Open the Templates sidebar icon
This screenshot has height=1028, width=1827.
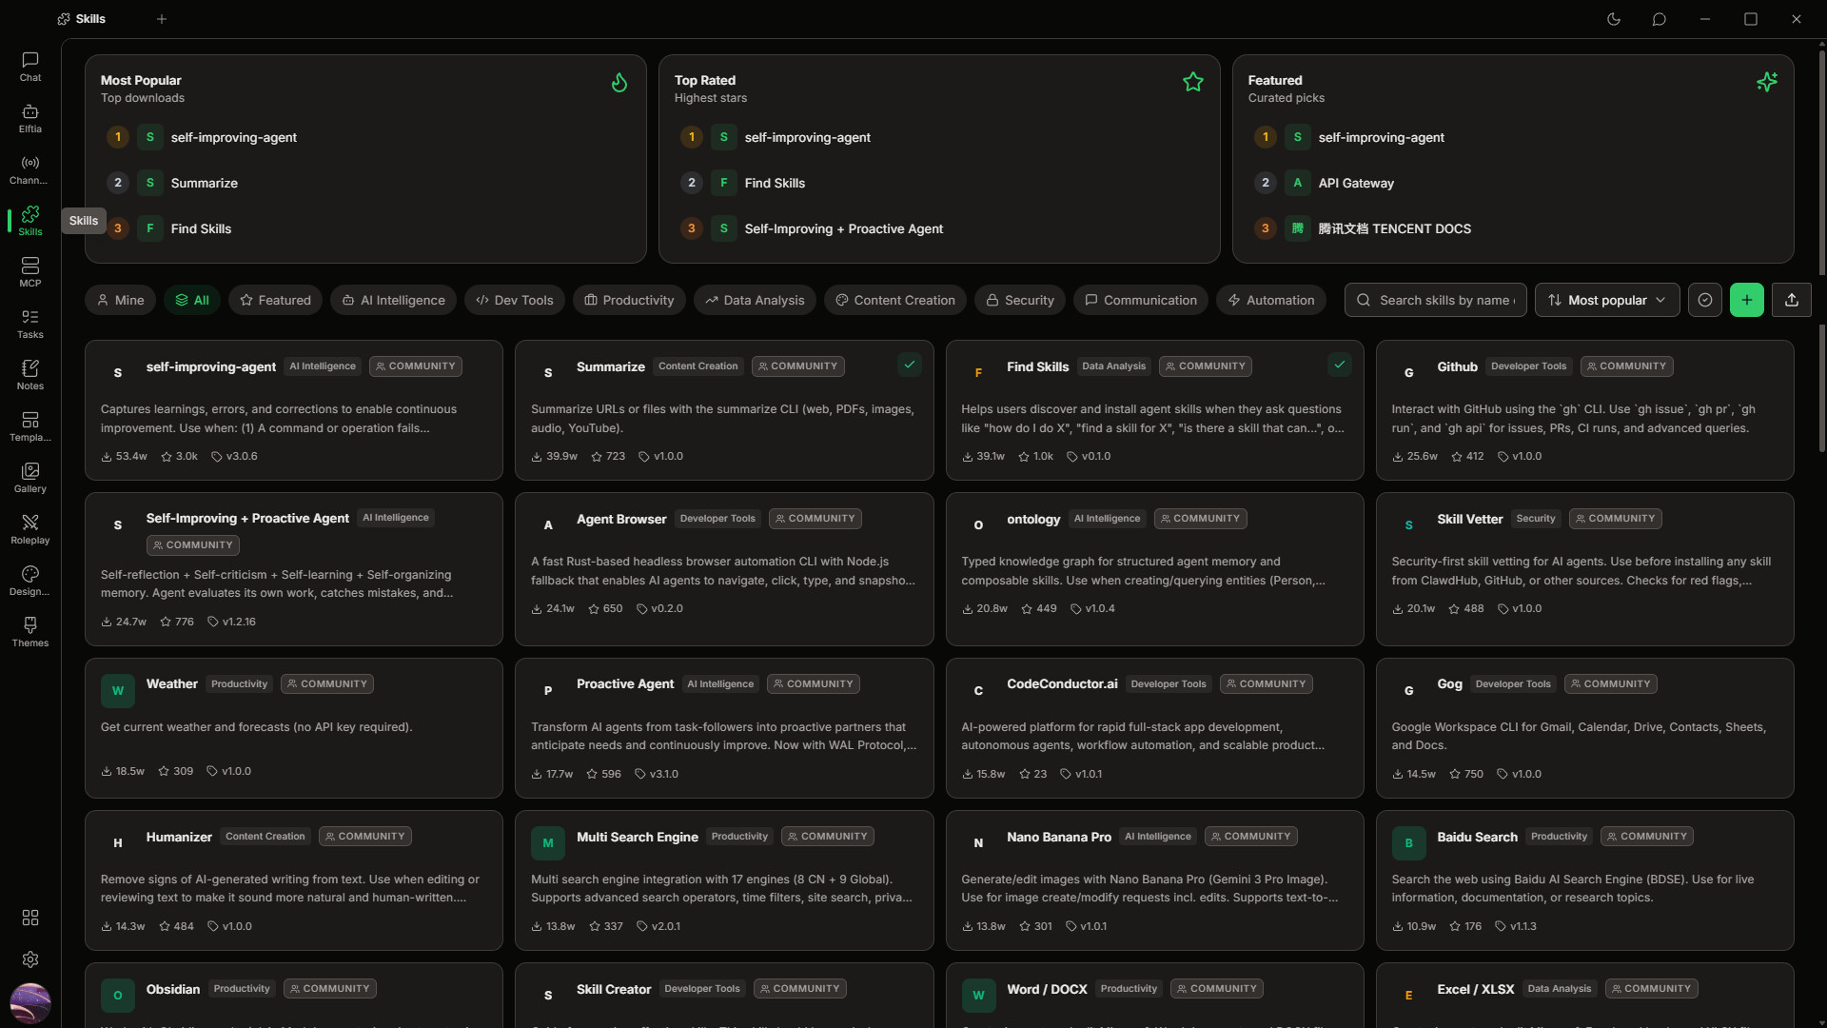click(x=30, y=426)
